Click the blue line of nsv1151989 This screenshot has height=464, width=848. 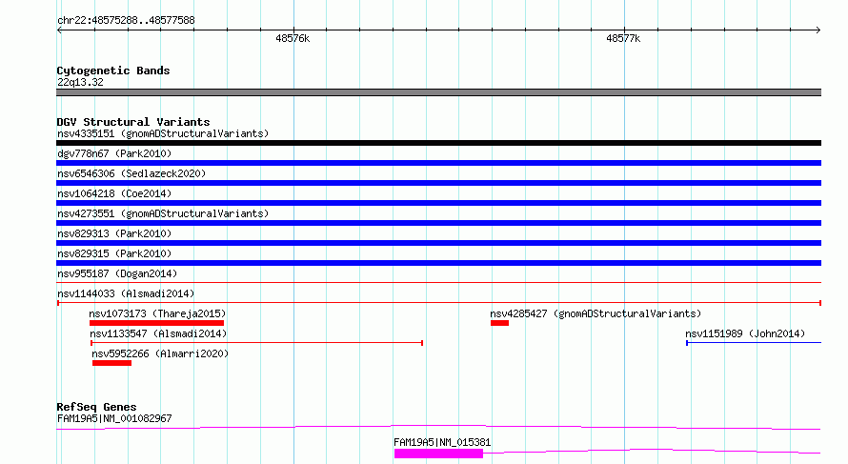[x=754, y=343]
